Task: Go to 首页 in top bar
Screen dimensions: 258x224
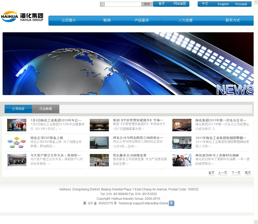Action: click(x=162, y=4)
